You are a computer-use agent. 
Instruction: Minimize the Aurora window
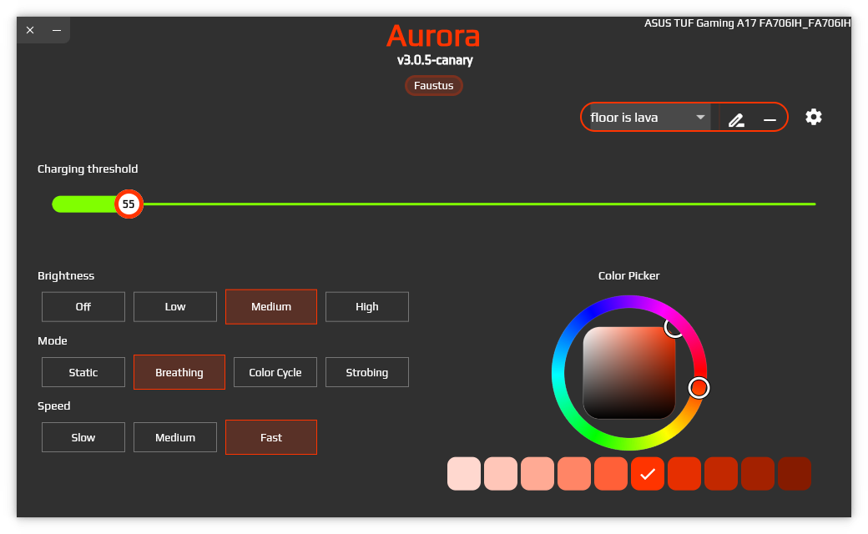tap(57, 30)
